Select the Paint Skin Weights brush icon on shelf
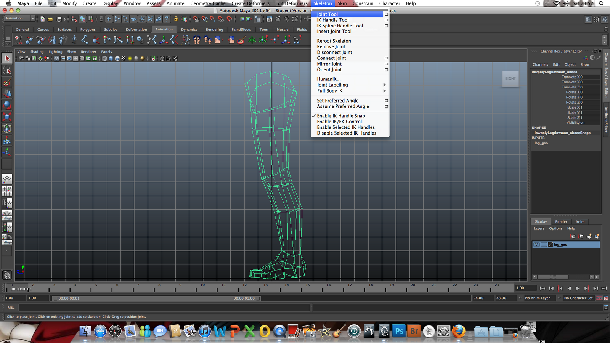Viewport: 610px width, 343px height. pyautogui.click(x=241, y=39)
